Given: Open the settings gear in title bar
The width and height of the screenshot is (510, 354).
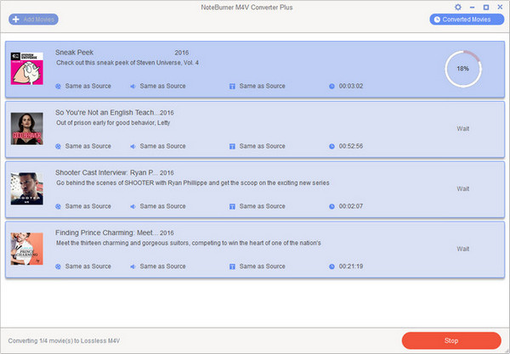Looking at the screenshot, I should 457,7.
